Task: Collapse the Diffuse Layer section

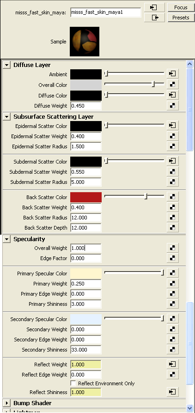Action: click(6, 65)
